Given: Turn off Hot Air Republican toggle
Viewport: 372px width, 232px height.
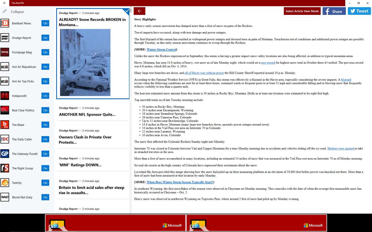Looking at the screenshot, I should coord(45,67).
